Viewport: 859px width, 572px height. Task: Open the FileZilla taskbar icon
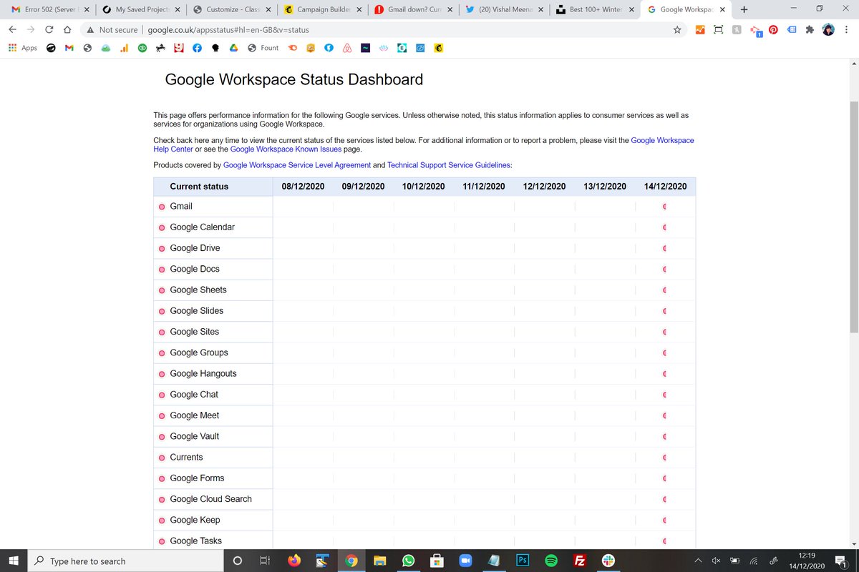581,561
